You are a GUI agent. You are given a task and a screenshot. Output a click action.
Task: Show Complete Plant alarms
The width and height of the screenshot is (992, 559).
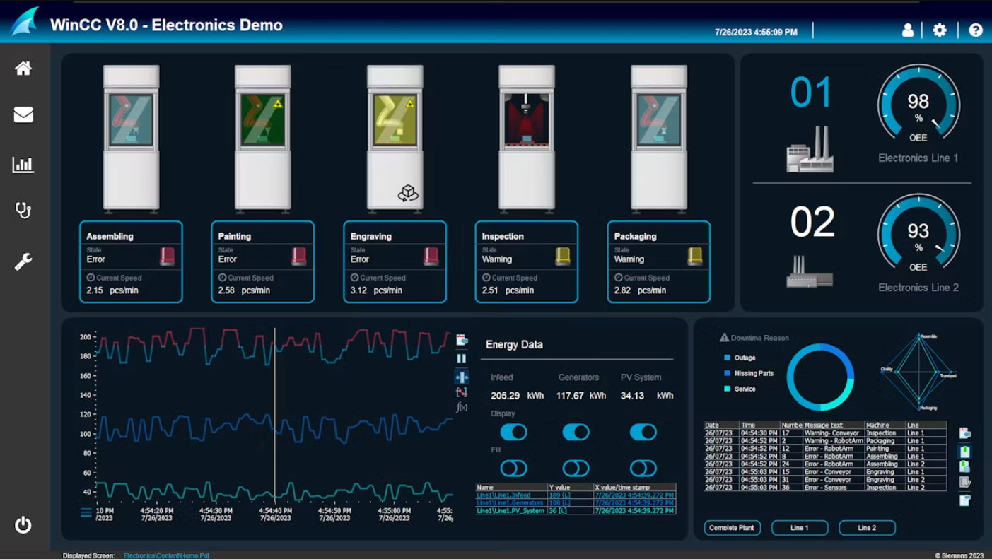733,528
